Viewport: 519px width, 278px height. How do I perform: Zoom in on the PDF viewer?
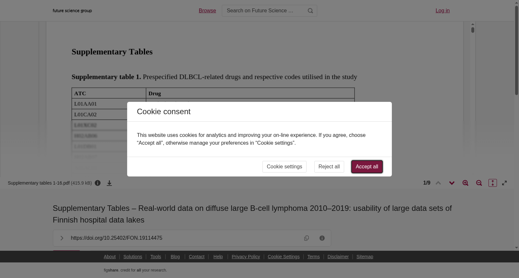point(465,183)
